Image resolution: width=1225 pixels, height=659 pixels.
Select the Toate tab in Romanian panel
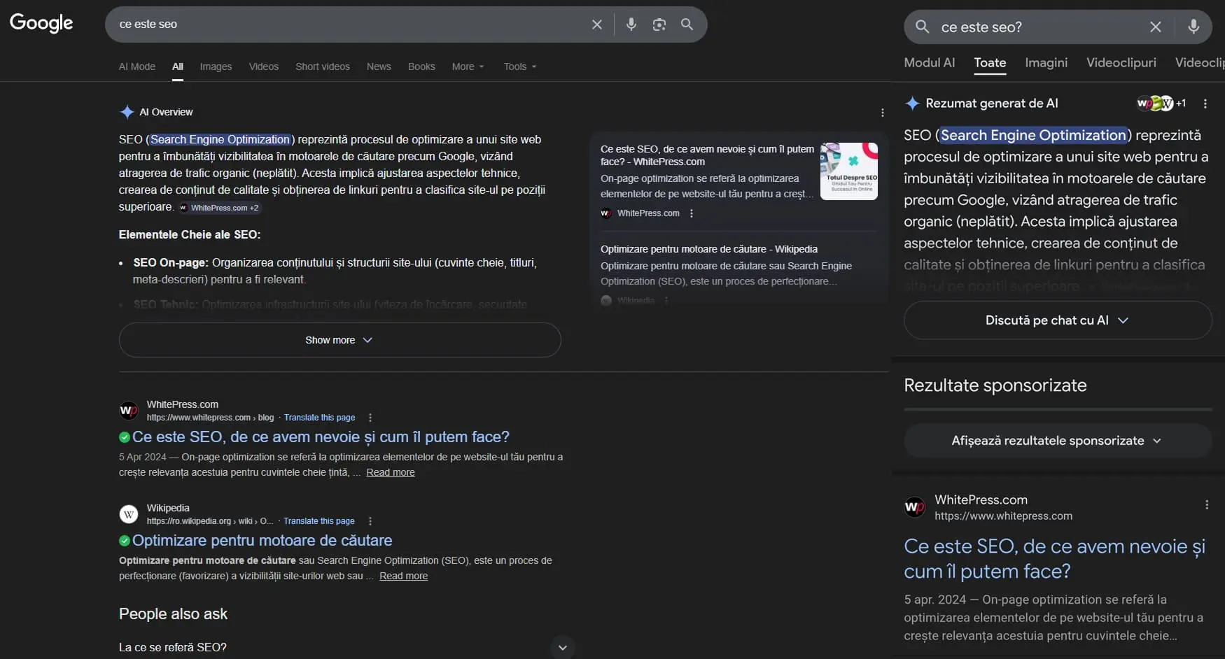[989, 63]
